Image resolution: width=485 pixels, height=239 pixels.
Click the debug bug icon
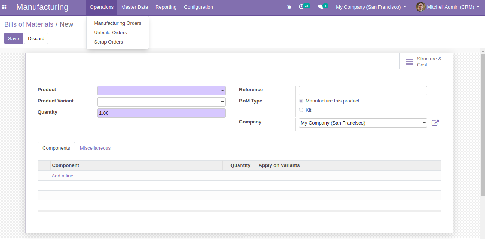pyautogui.click(x=289, y=7)
